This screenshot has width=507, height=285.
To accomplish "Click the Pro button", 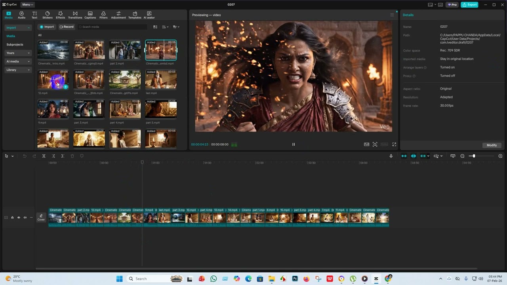I will click(x=452, y=5).
